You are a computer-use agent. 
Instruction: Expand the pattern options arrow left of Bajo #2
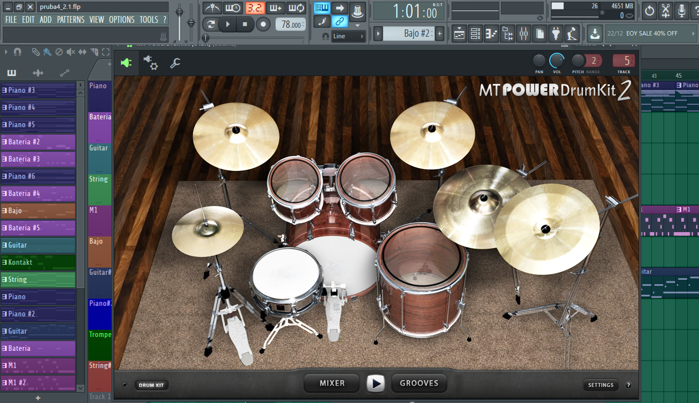(x=378, y=33)
